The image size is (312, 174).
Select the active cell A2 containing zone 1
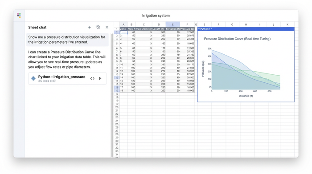click(x=123, y=32)
